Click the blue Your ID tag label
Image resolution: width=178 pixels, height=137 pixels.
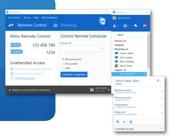[x=16, y=45]
